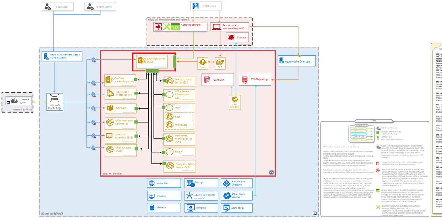Click the Tenant User person icon

click(47, 6)
